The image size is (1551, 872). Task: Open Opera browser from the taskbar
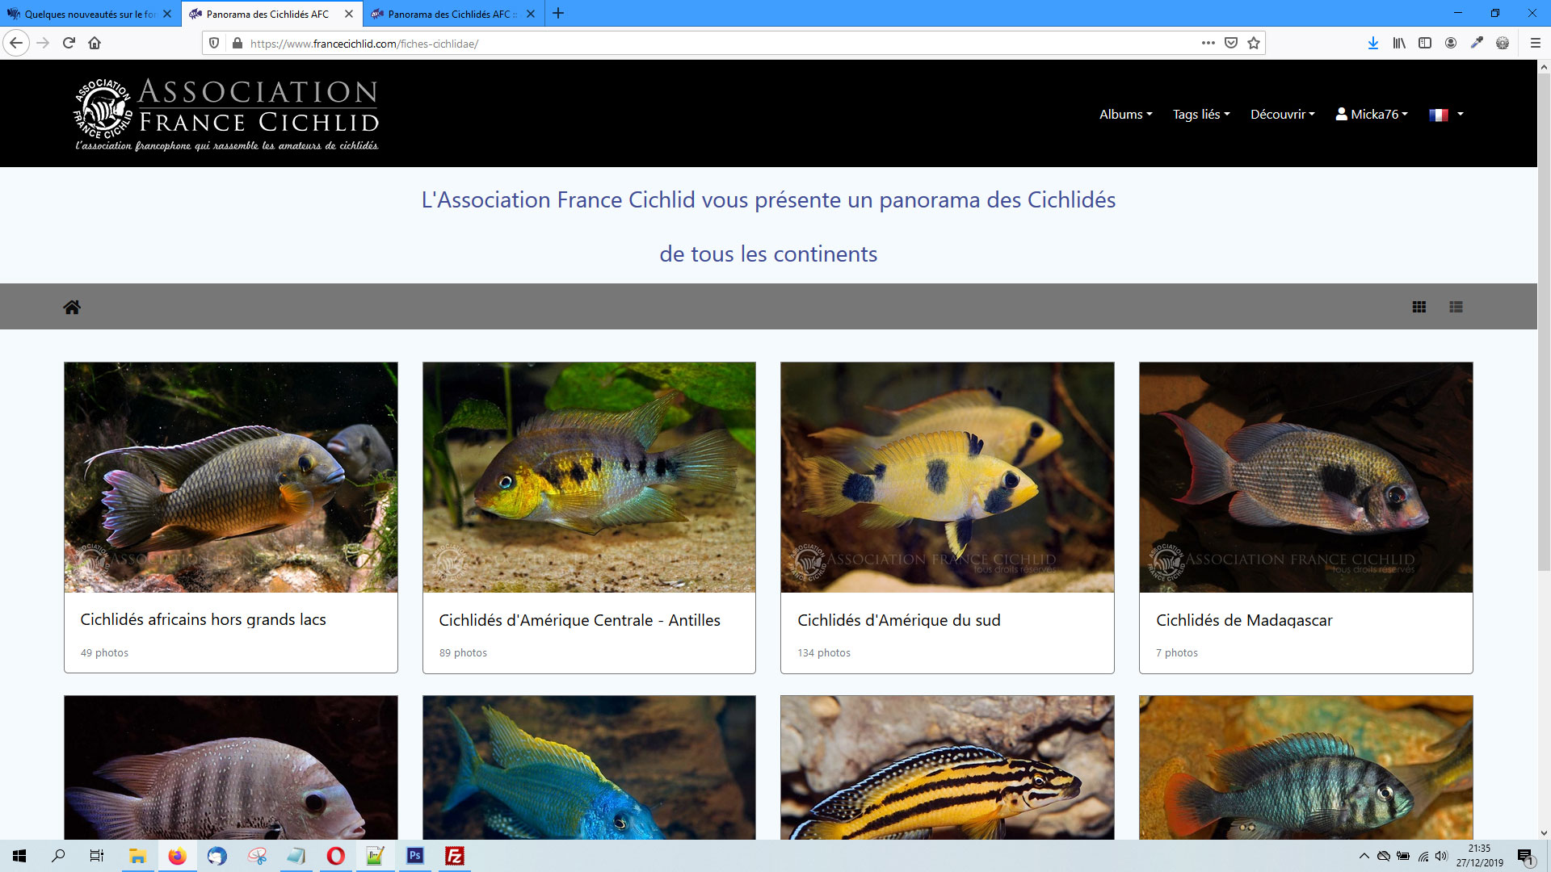[x=335, y=856]
